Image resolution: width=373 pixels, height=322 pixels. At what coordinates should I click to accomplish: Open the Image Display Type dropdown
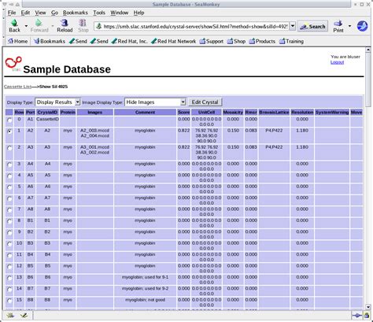(155, 102)
